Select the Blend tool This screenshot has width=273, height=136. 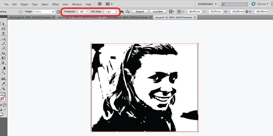coord(4,73)
